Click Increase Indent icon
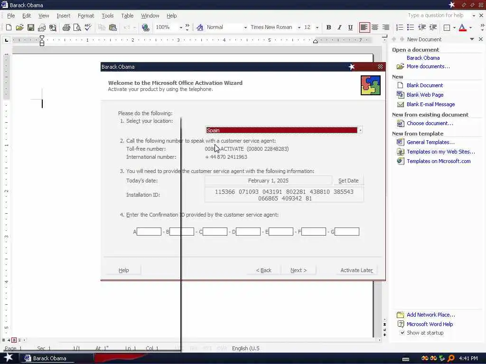Viewport: 486px width, 364px height. pos(433,27)
